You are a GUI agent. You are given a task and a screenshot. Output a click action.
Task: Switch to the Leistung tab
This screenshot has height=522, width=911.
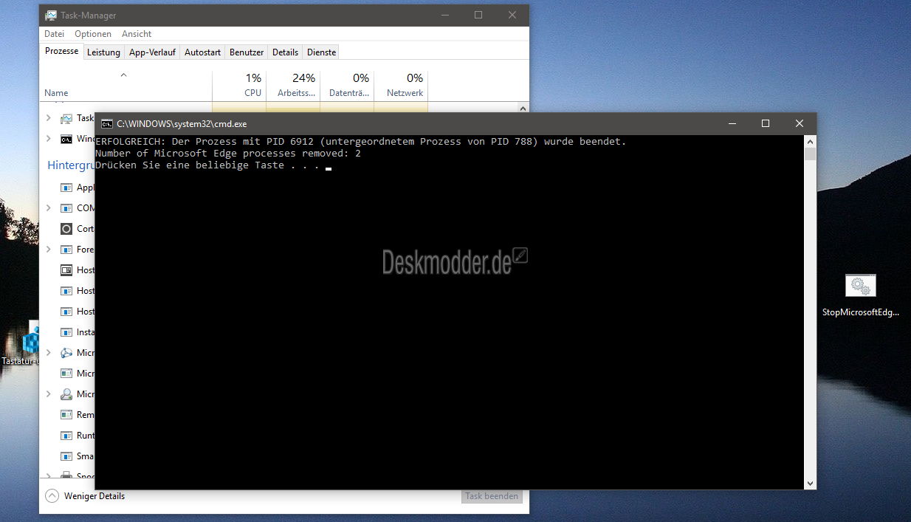pos(103,52)
